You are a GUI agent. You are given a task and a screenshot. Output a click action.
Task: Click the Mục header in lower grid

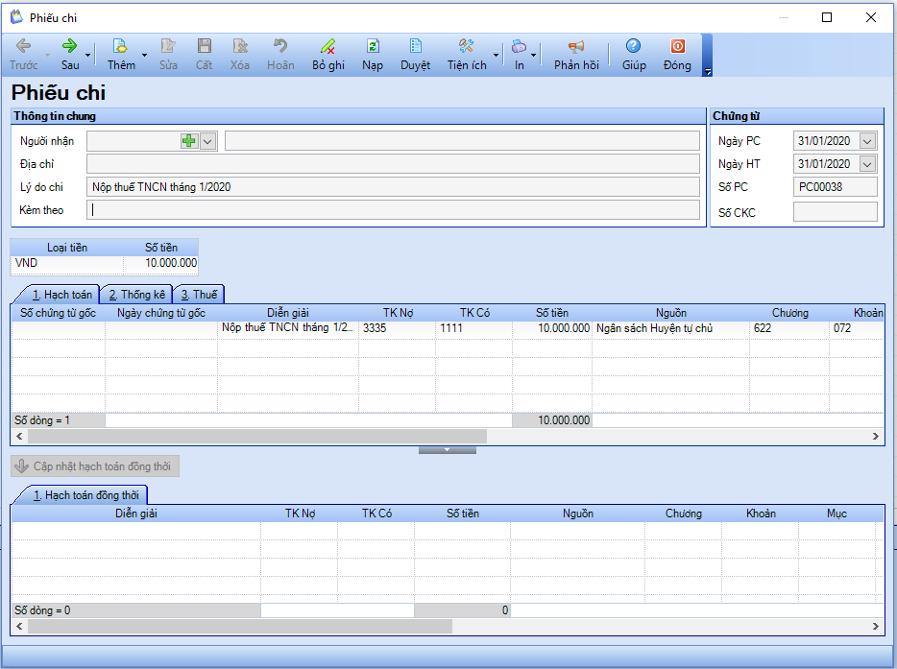[x=836, y=514]
